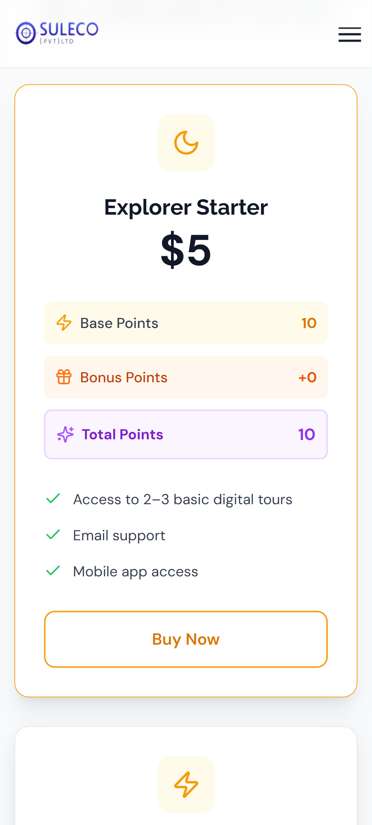The width and height of the screenshot is (372, 825).
Task: Click the lightning bolt beside Base Points
Action: point(64,323)
